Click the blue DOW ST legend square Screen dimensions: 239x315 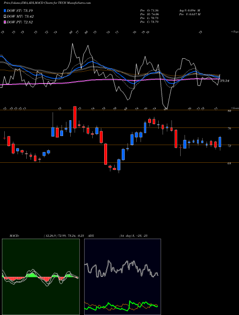pos(5,10)
